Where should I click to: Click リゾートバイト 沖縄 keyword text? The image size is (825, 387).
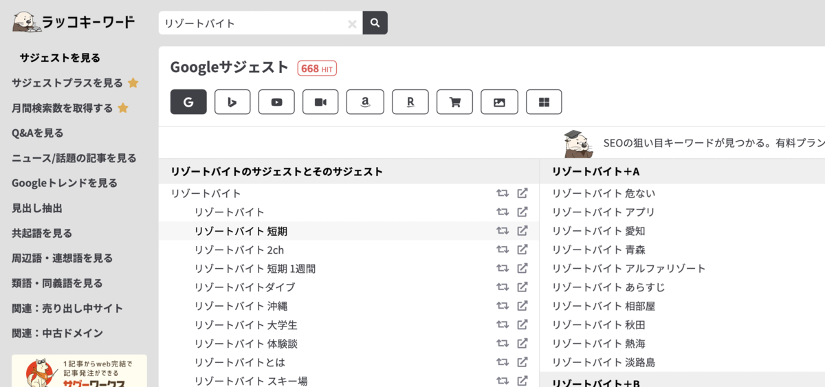point(241,306)
